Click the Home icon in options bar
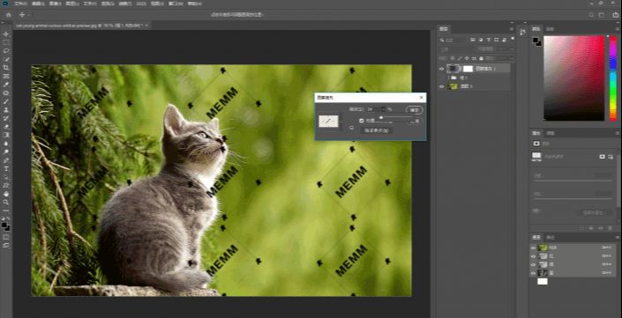This screenshot has height=318, width=622. [x=8, y=15]
